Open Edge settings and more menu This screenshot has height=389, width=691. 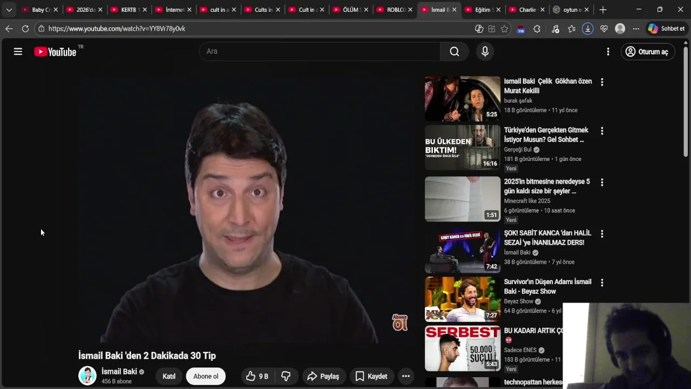(x=636, y=29)
